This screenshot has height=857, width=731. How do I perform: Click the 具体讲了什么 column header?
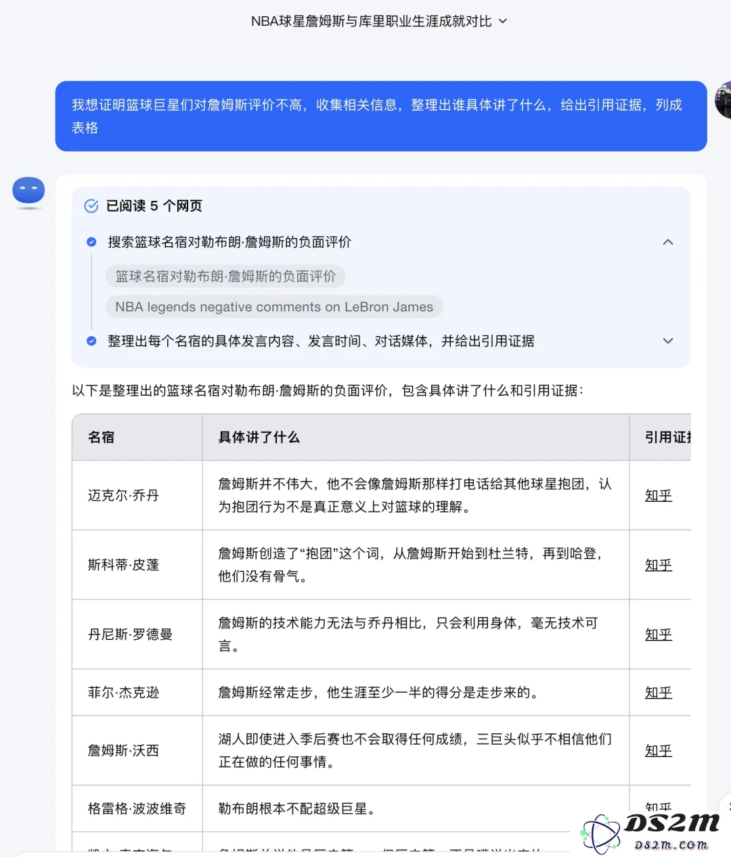[x=416, y=437]
